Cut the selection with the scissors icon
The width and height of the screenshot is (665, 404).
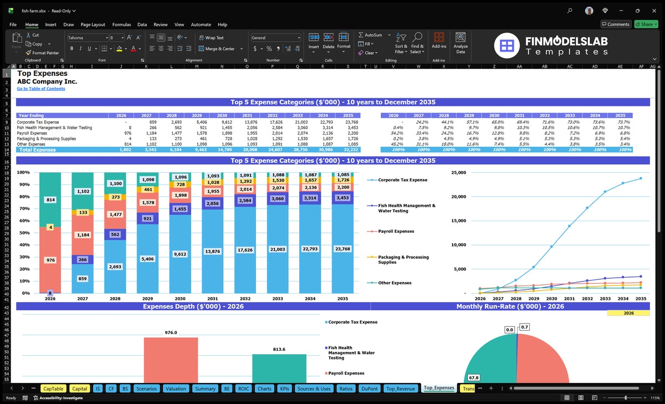coord(28,35)
